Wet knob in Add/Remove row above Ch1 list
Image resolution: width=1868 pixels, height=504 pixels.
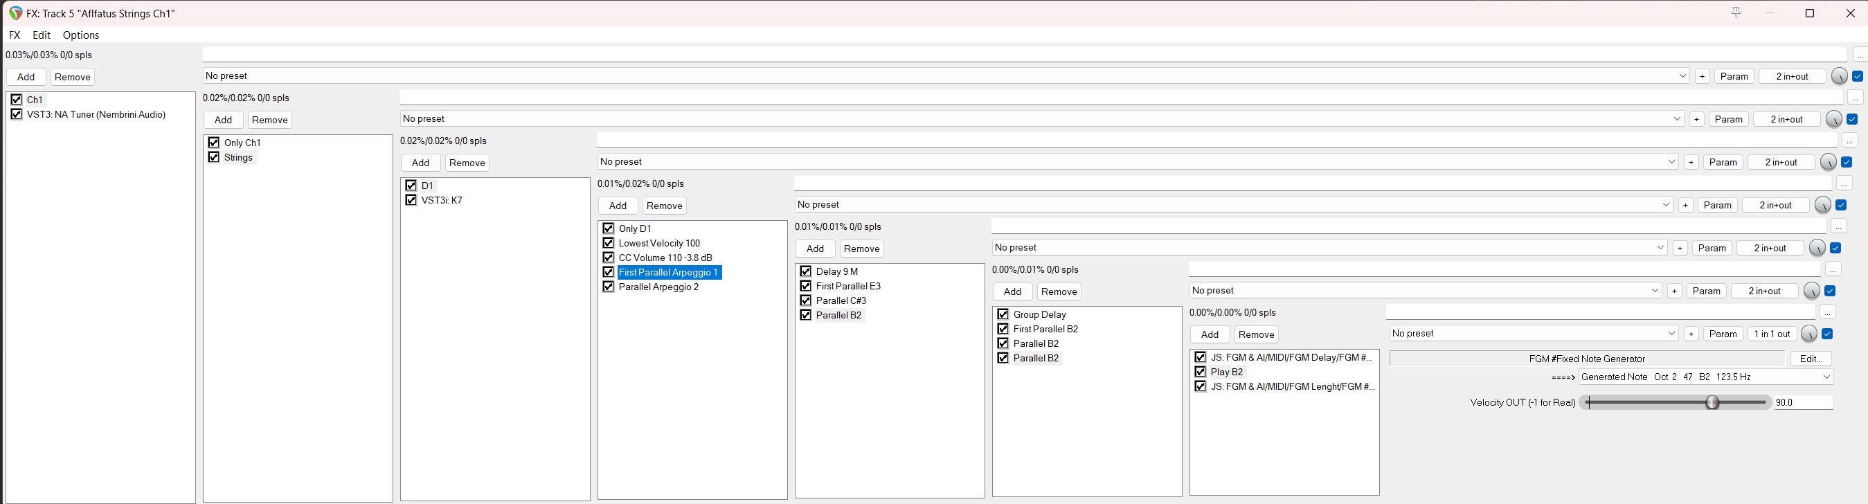pyautogui.click(x=1839, y=76)
